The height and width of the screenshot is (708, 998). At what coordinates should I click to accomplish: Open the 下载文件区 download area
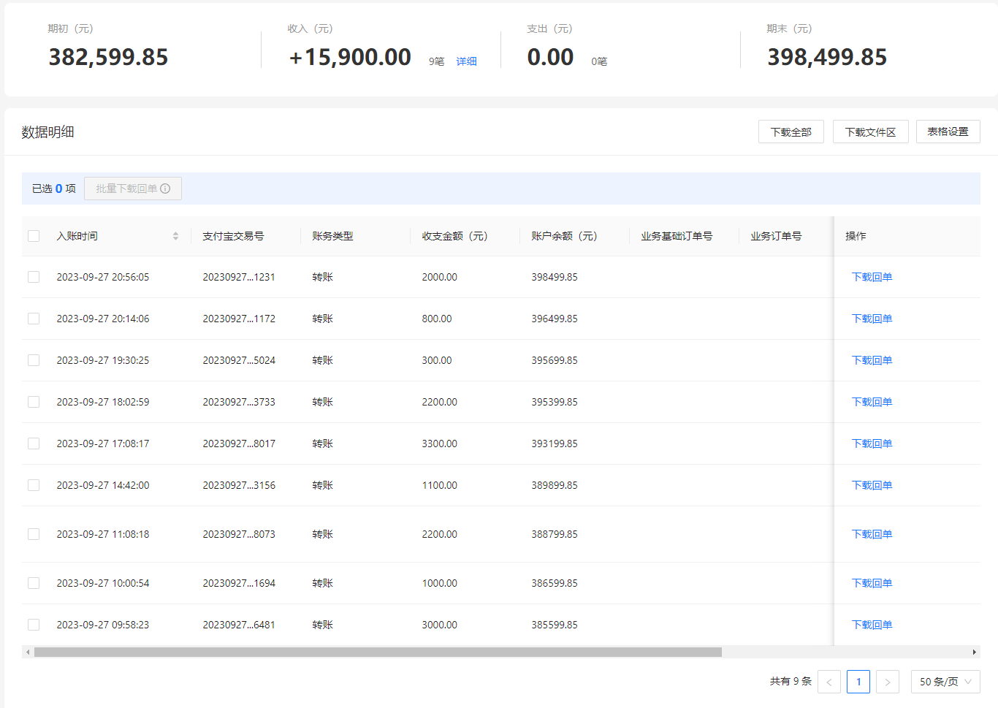(870, 132)
